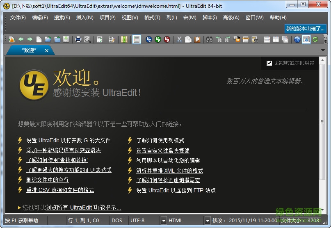Click the globe browser icon in the toolbar
Image resolution: width=331 pixels, height=228 pixels.
[297, 39]
